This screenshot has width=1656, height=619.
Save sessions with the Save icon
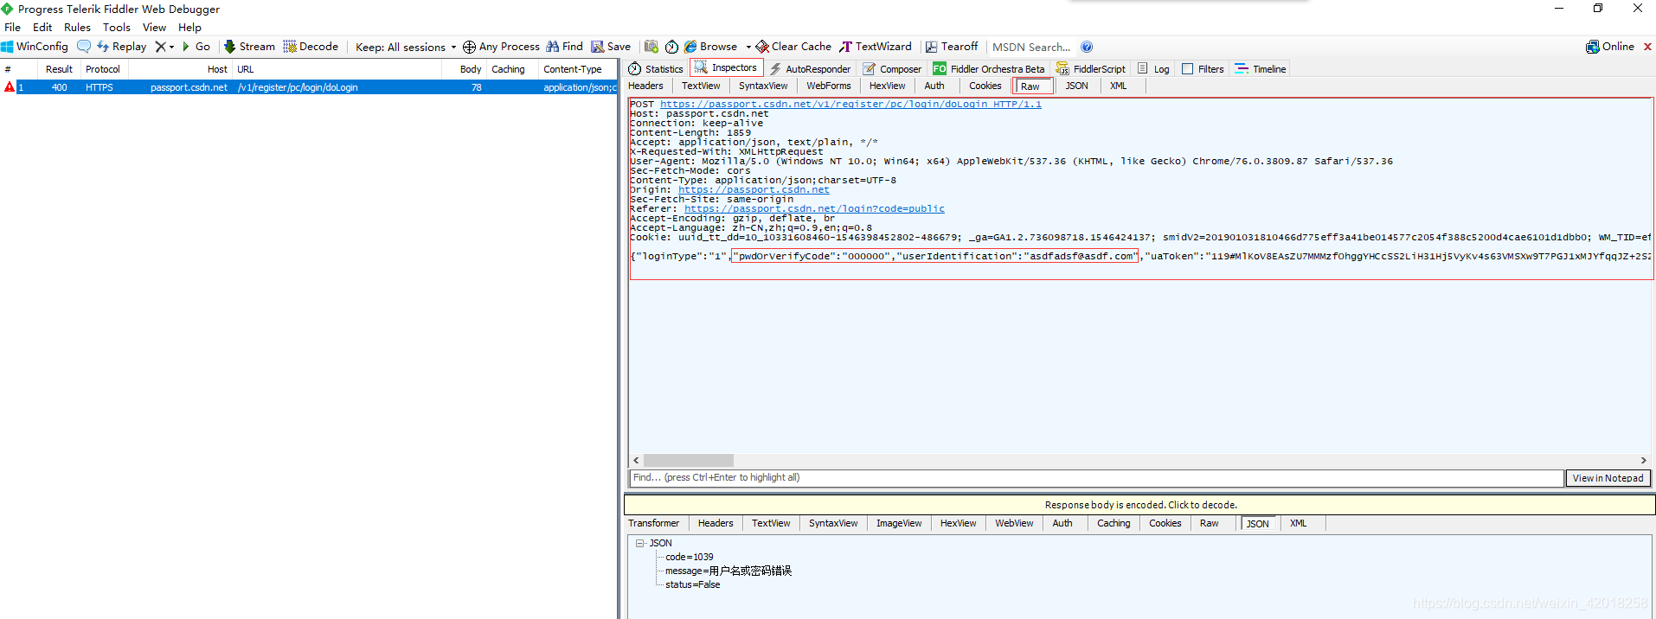point(611,47)
